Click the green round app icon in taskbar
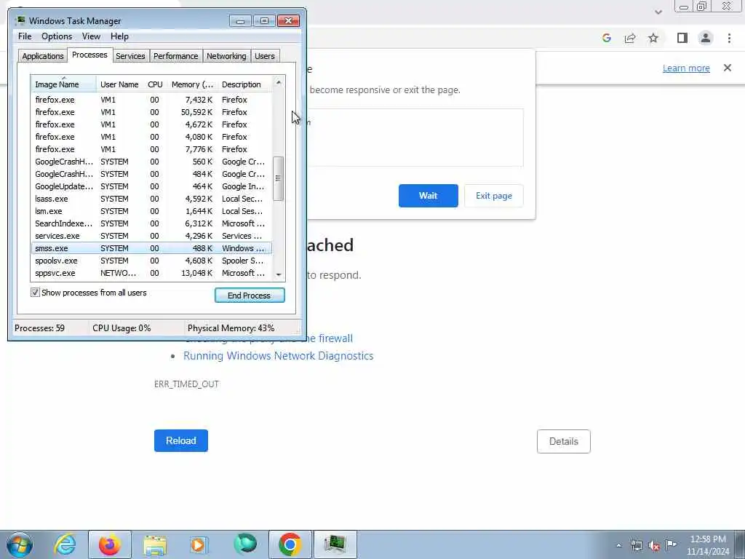This screenshot has width=745, height=559. coord(245,544)
